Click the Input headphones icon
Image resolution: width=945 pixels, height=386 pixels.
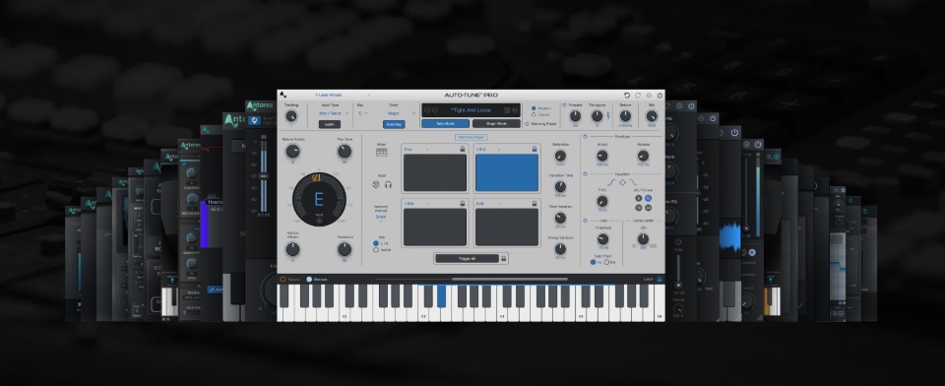pyautogui.click(x=389, y=184)
